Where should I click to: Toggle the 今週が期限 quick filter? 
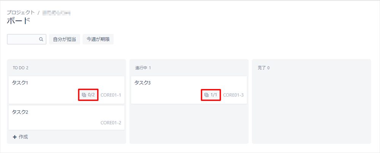pos(98,39)
